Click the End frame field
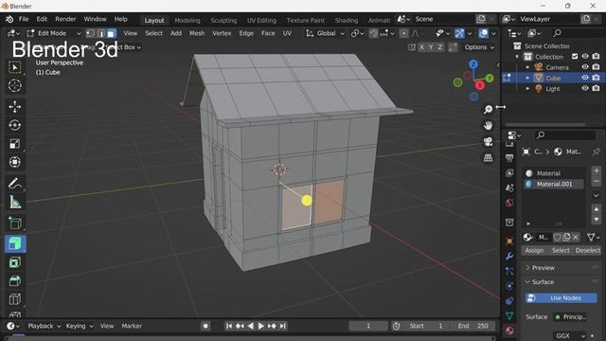606x341 pixels. click(473, 326)
